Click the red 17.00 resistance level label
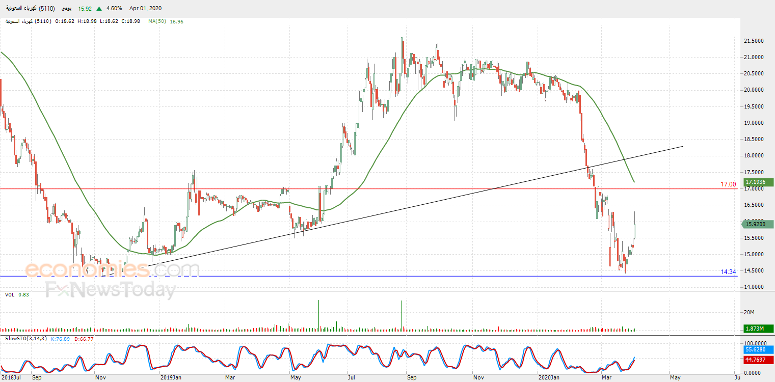This screenshot has height=382, width=775. pos(728,184)
